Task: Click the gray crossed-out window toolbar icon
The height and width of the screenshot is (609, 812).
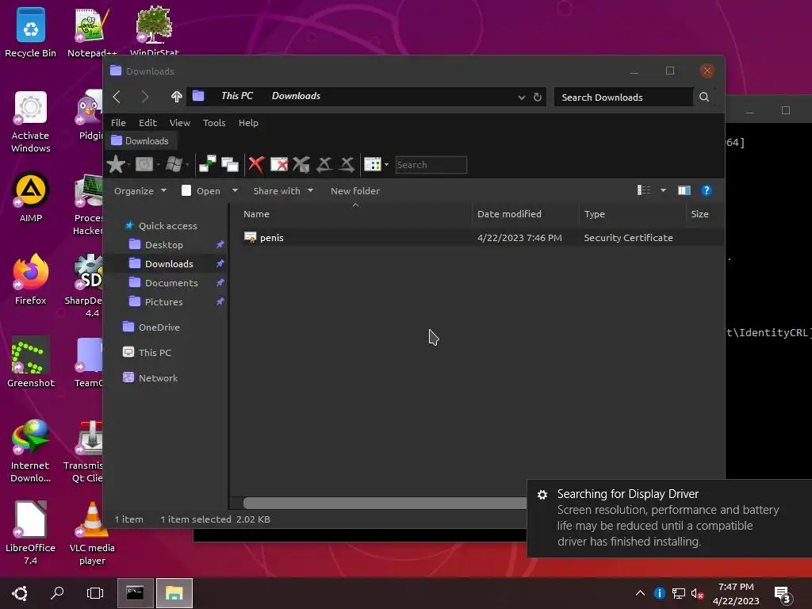Action: (x=301, y=165)
